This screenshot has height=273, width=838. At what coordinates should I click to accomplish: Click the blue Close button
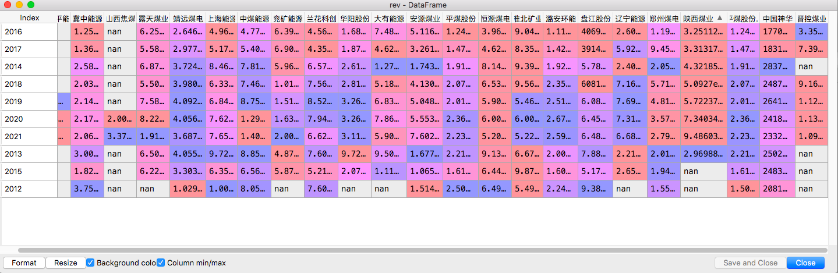pos(805,263)
